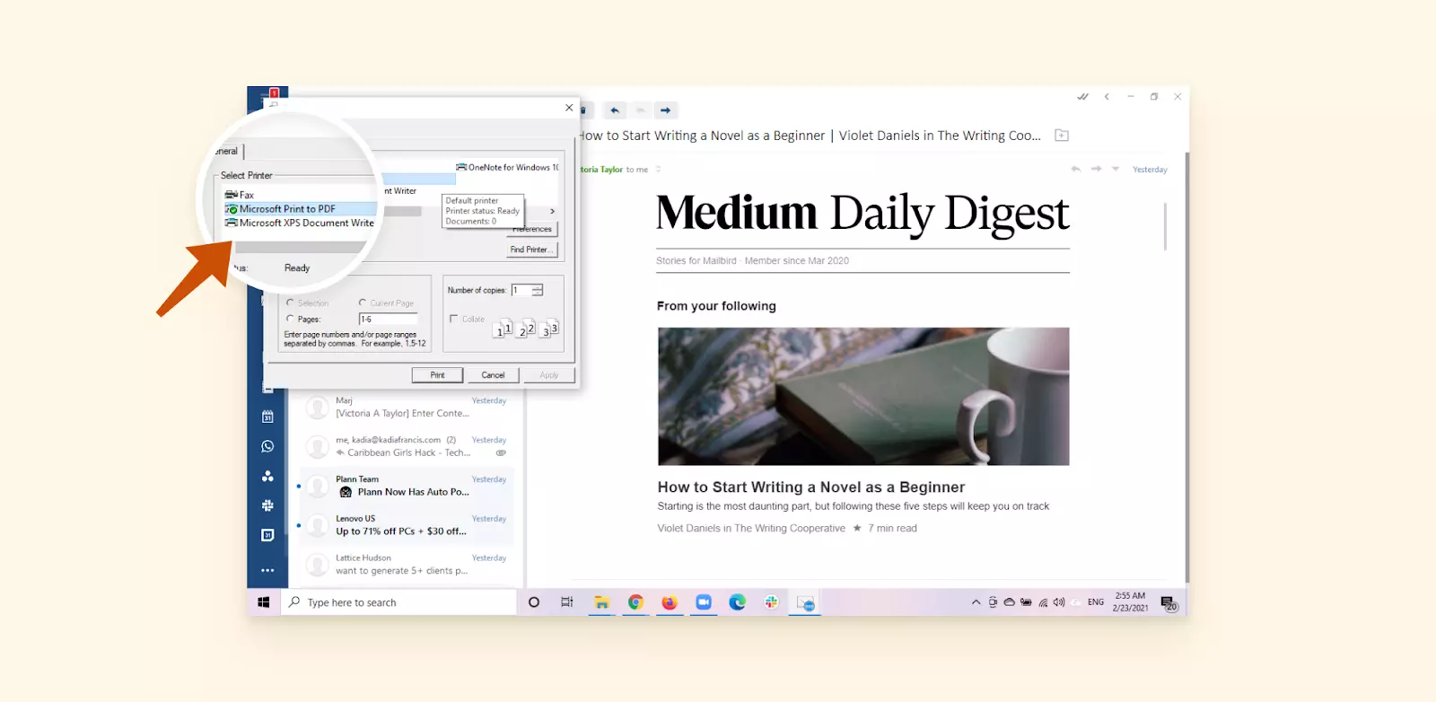
Task: Open email from Marj
Action: tap(406, 408)
